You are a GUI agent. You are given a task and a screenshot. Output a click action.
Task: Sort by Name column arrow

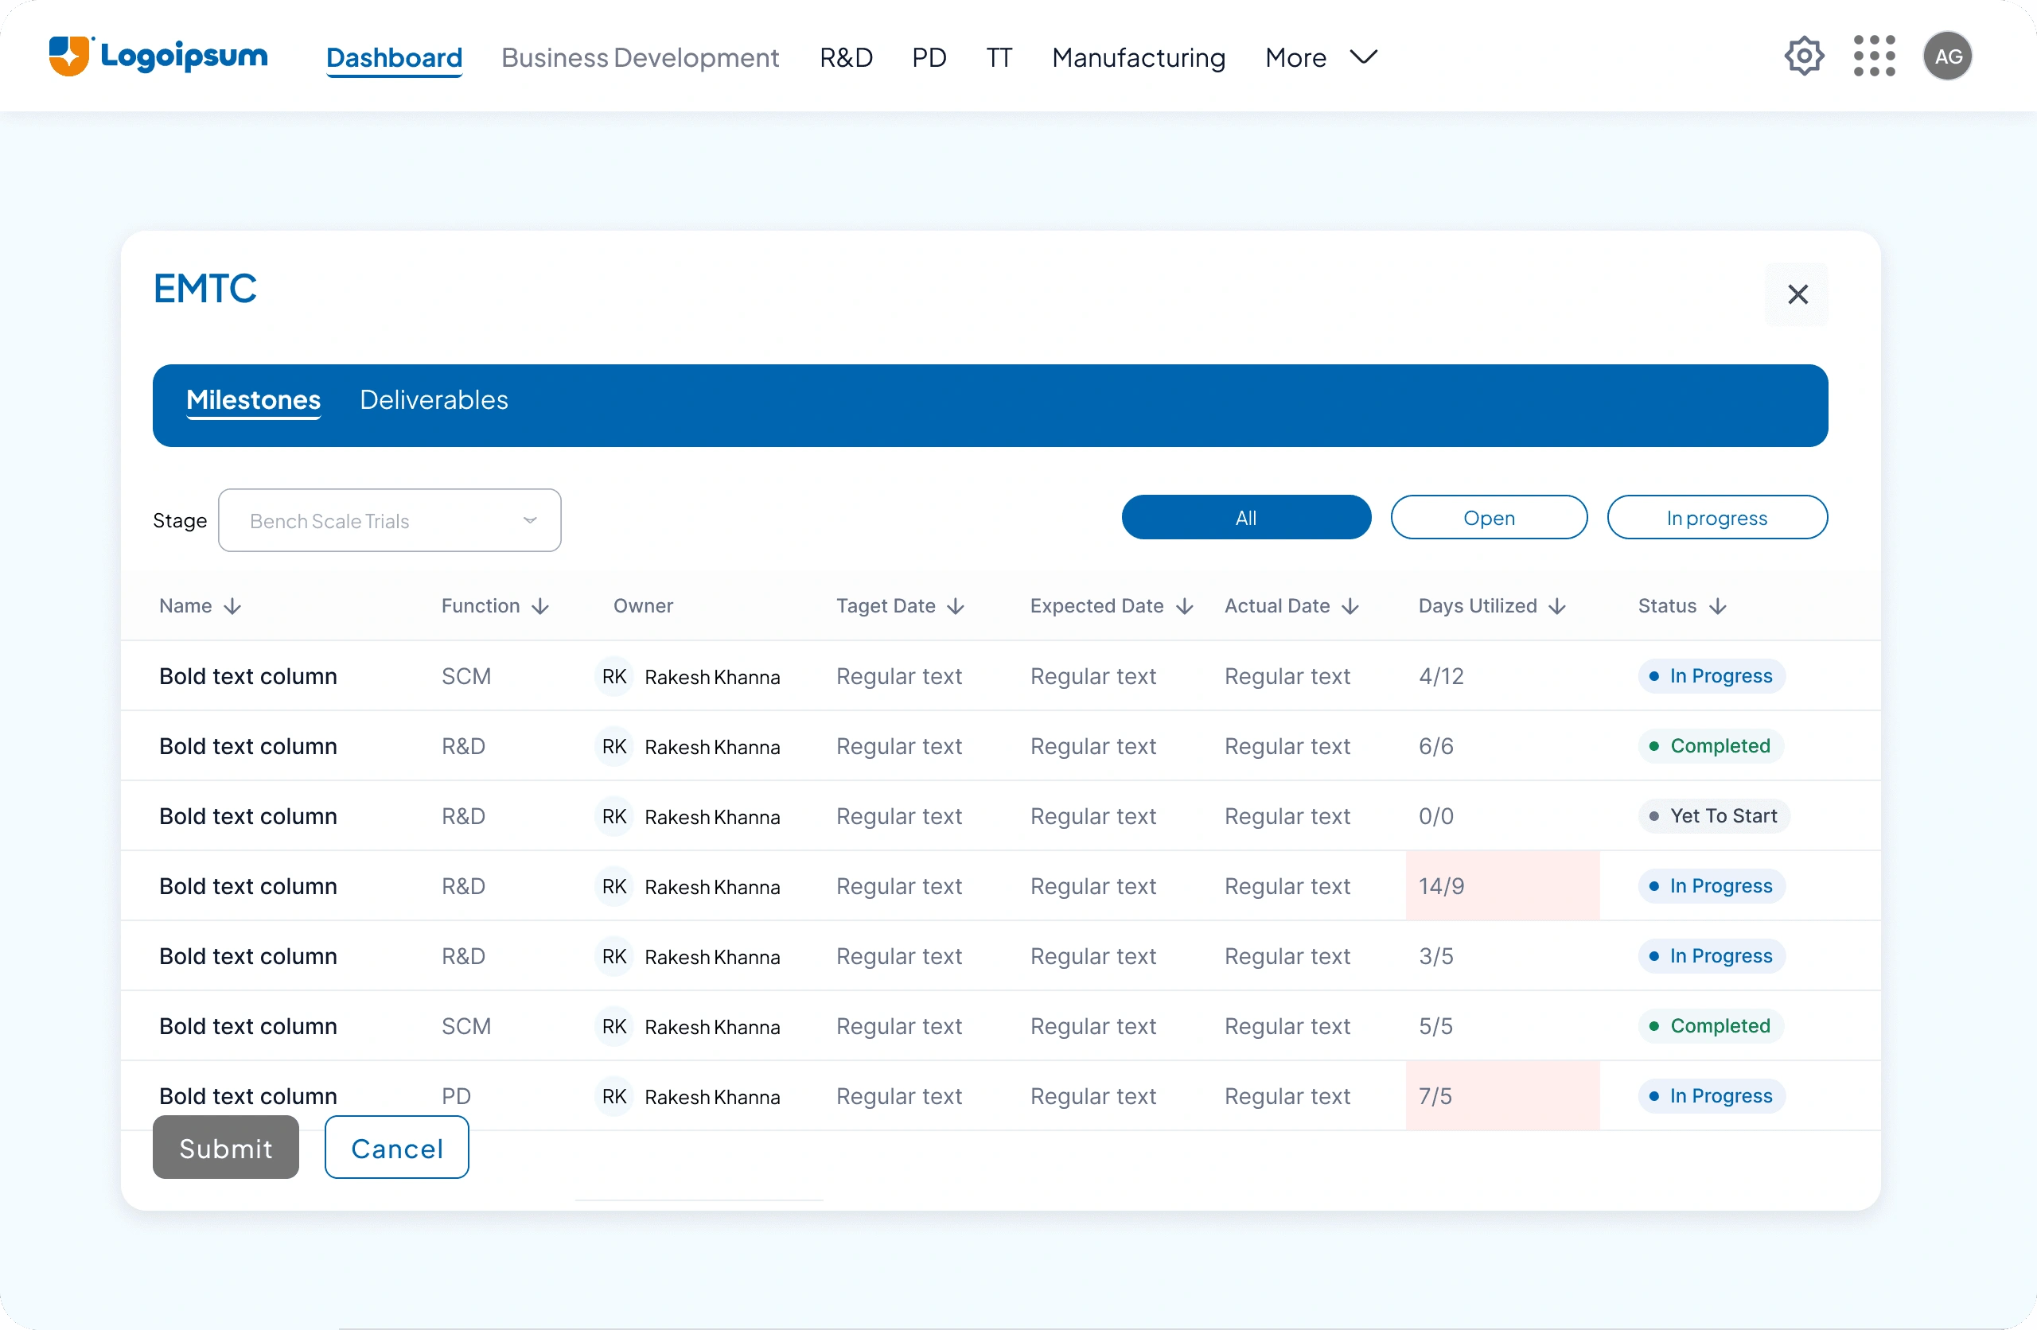(232, 607)
